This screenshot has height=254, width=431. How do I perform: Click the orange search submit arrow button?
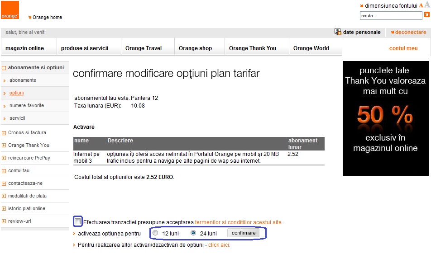click(427, 14)
